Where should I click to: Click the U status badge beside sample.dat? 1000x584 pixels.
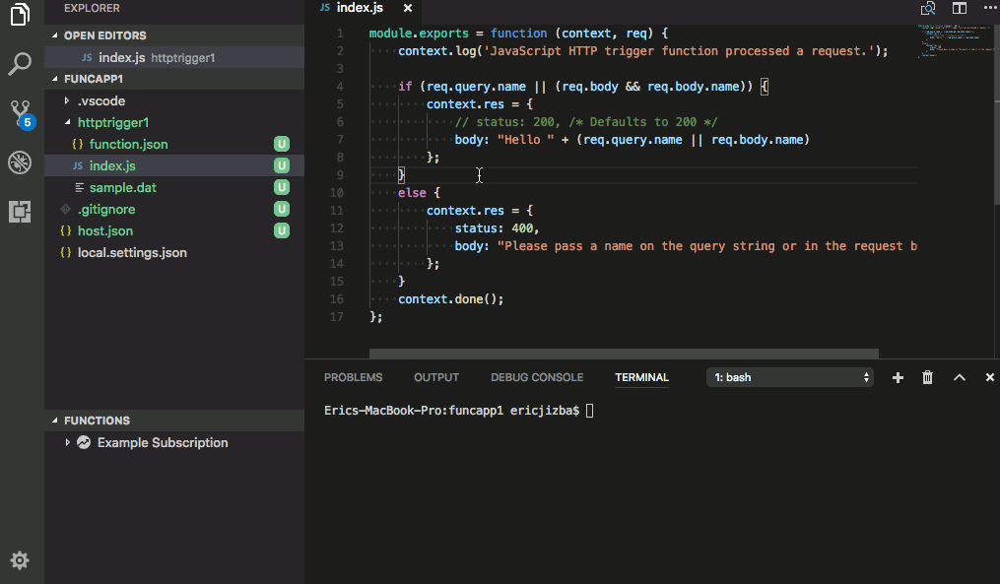(x=281, y=187)
